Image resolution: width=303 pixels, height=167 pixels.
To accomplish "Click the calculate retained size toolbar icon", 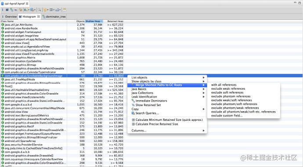I will coord(51,10).
